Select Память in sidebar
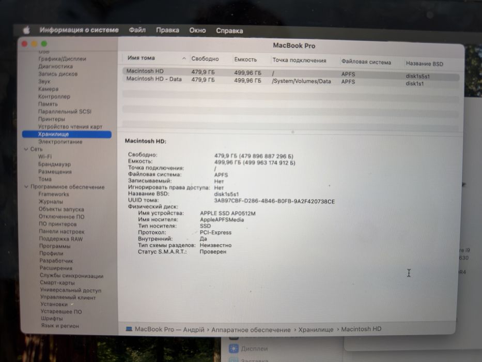The width and height of the screenshot is (482, 362). pos(48,104)
